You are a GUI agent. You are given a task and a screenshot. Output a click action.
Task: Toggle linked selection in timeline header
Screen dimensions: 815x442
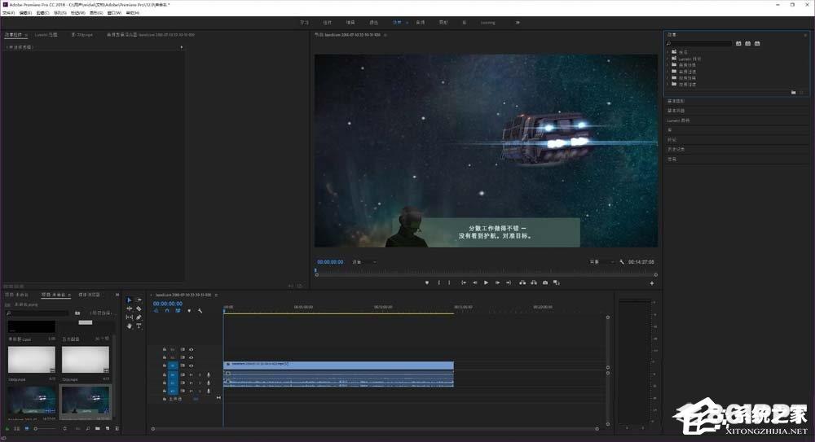(x=178, y=311)
